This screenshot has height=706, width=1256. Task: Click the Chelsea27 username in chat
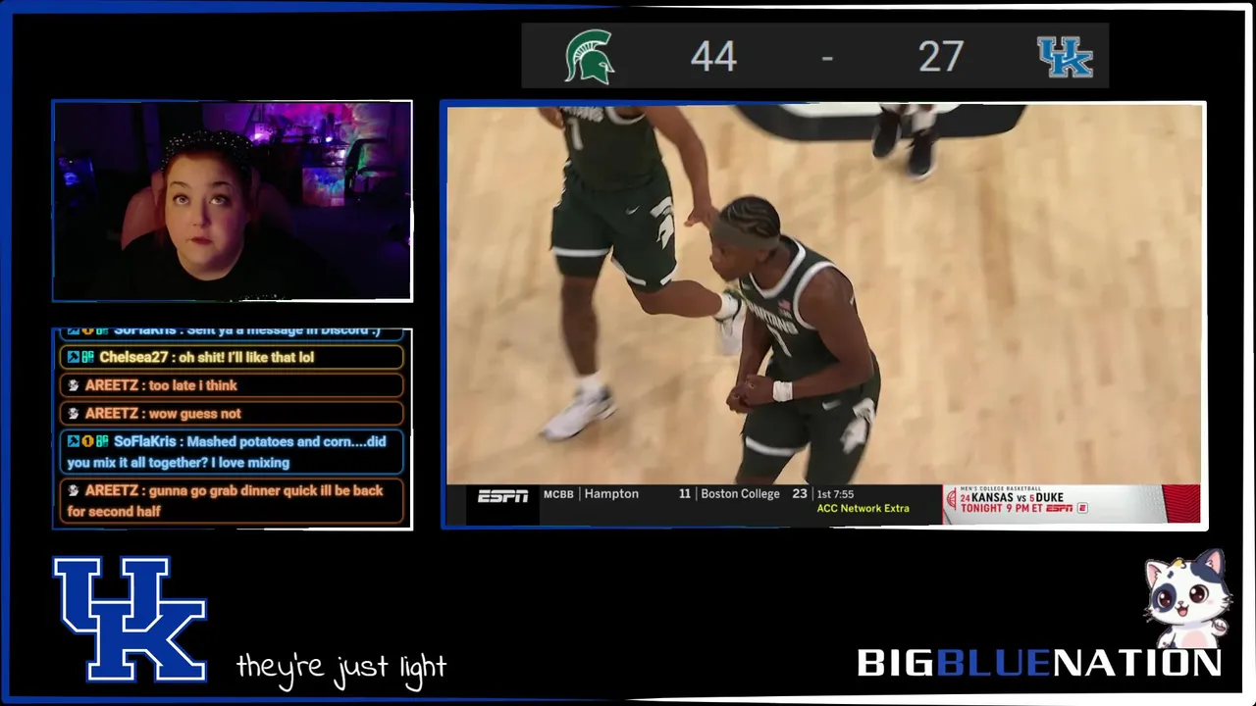[134, 357]
